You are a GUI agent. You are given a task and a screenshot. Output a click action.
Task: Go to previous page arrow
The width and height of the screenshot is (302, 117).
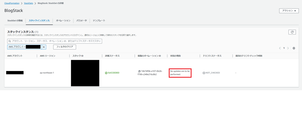(x=280, y=48)
